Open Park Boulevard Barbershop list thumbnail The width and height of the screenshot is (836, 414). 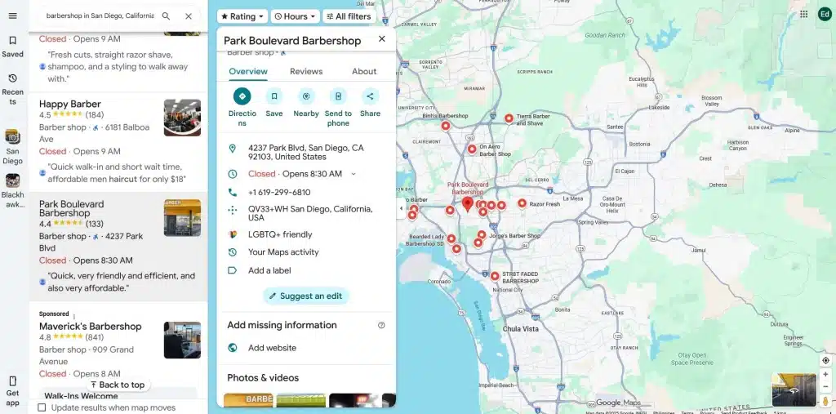click(x=182, y=218)
